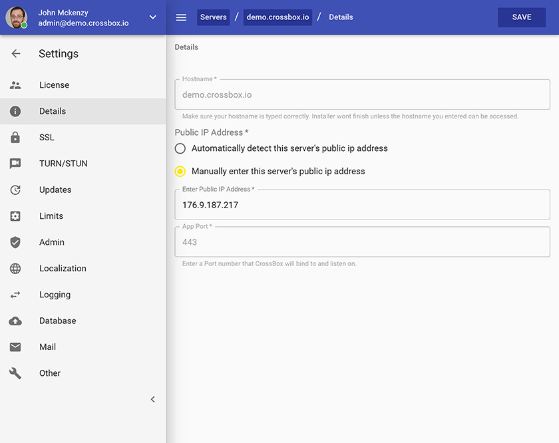Open the Mail settings section
559x443 pixels.
tap(83, 347)
